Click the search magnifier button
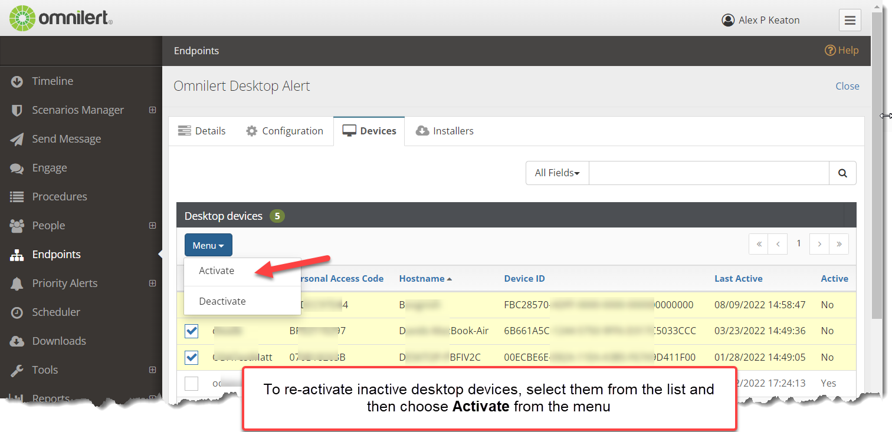 (x=842, y=173)
